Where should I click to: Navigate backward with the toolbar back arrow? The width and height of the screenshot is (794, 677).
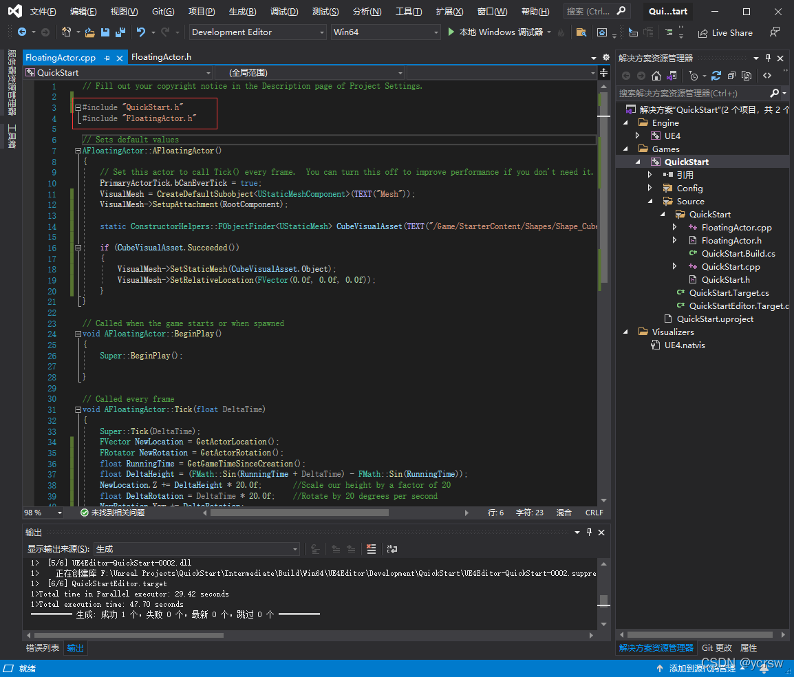[x=22, y=32]
